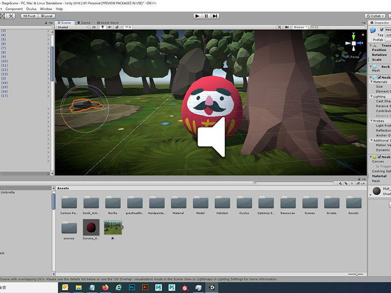Screen dimensions: 391x293
Task: Open the Help menu
Action: tap(59, 9)
